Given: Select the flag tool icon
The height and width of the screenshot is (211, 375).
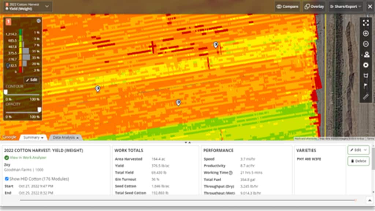Looking at the screenshot, I should [x=366, y=86].
